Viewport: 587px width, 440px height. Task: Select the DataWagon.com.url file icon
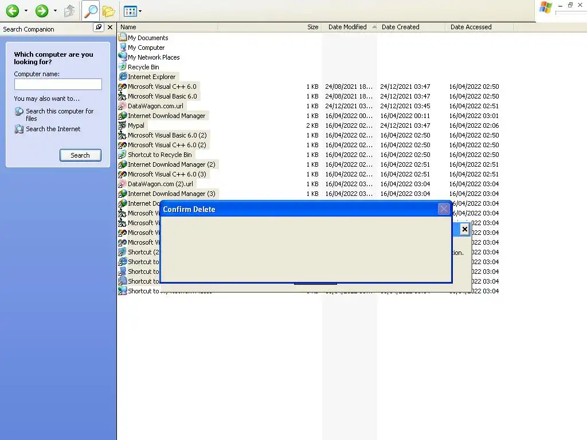point(123,106)
